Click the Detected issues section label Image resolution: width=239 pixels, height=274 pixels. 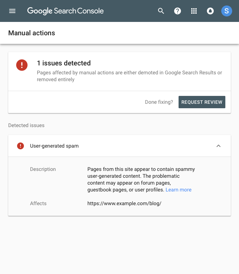coord(26,125)
